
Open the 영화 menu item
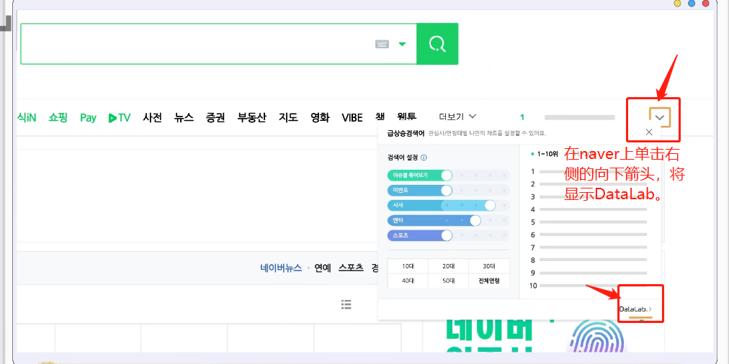point(320,117)
